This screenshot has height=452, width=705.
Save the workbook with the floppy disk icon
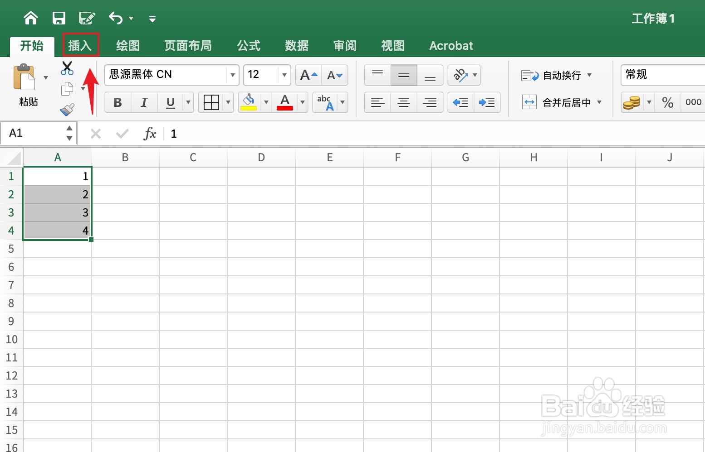59,18
